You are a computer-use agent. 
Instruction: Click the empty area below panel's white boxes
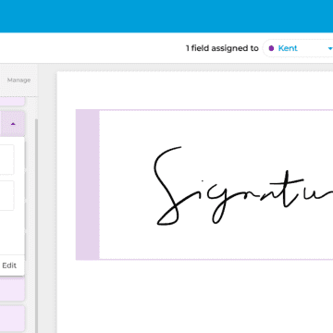click(x=12, y=233)
